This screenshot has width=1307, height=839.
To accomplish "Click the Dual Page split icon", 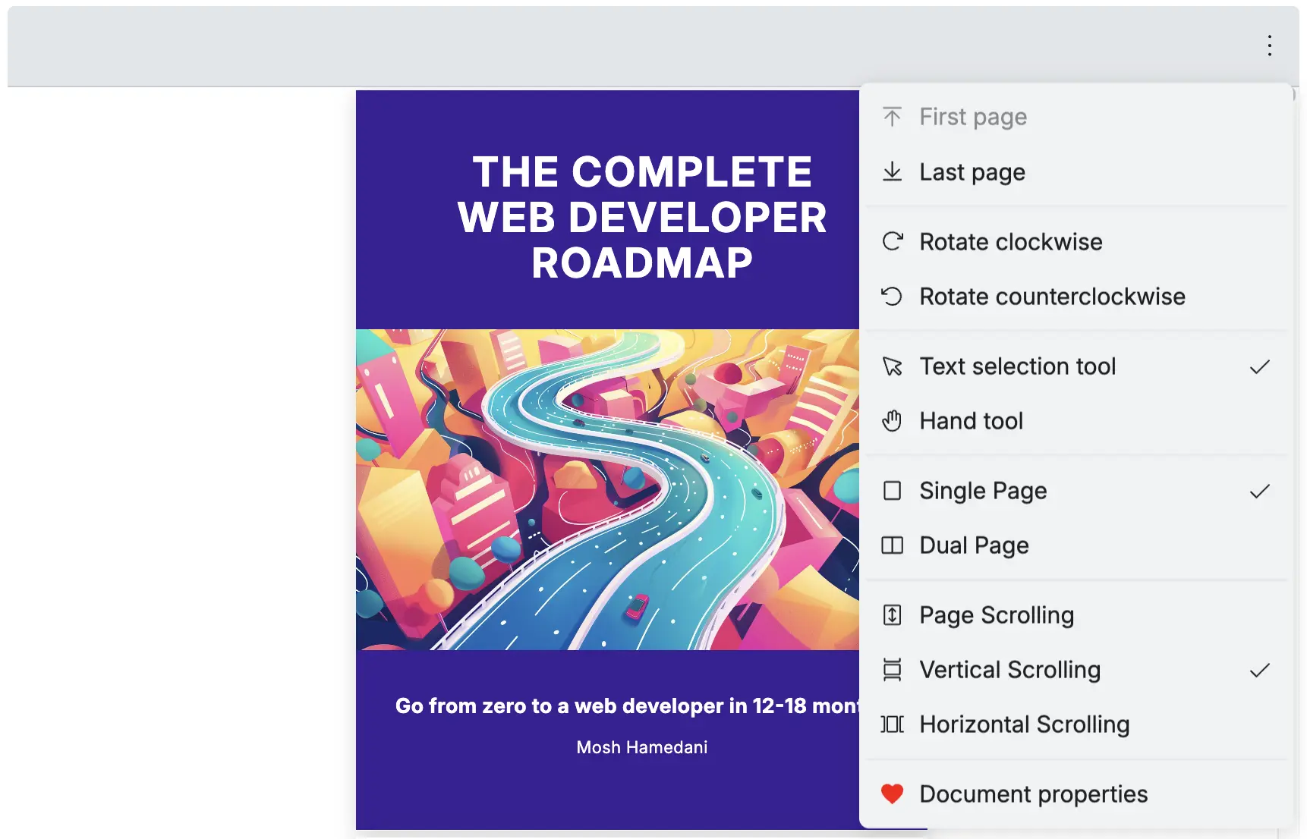I will (x=893, y=545).
